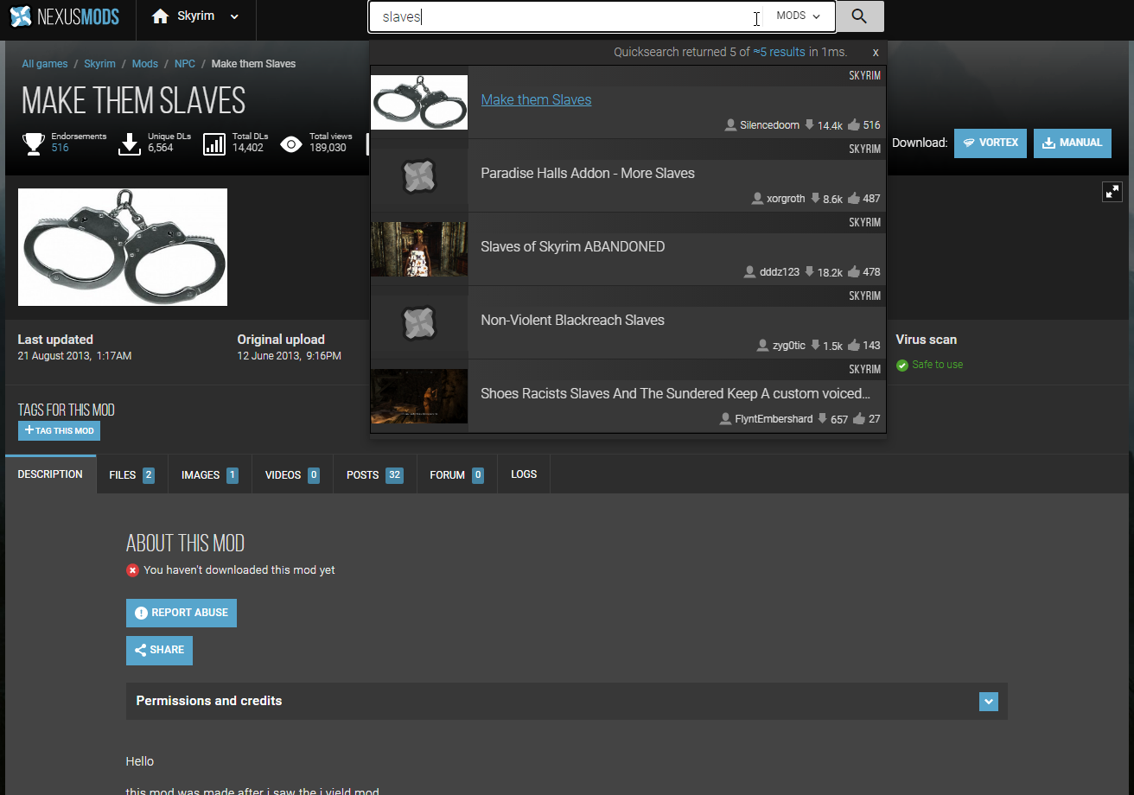Click the 516 endorsements count under Endorsements
This screenshot has height=795, width=1134.
[60, 148]
